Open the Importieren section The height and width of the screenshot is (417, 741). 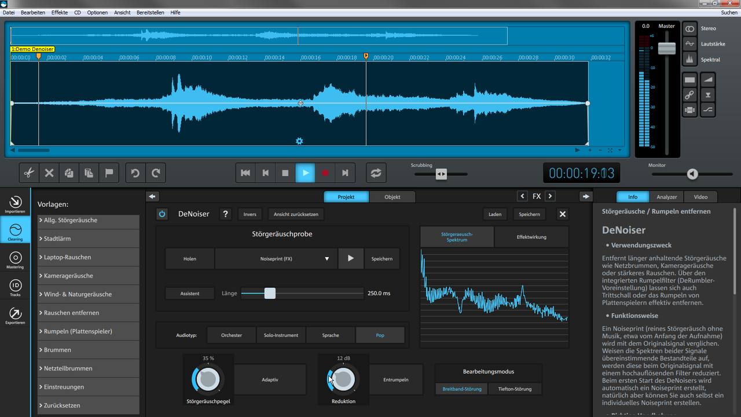coord(15,204)
